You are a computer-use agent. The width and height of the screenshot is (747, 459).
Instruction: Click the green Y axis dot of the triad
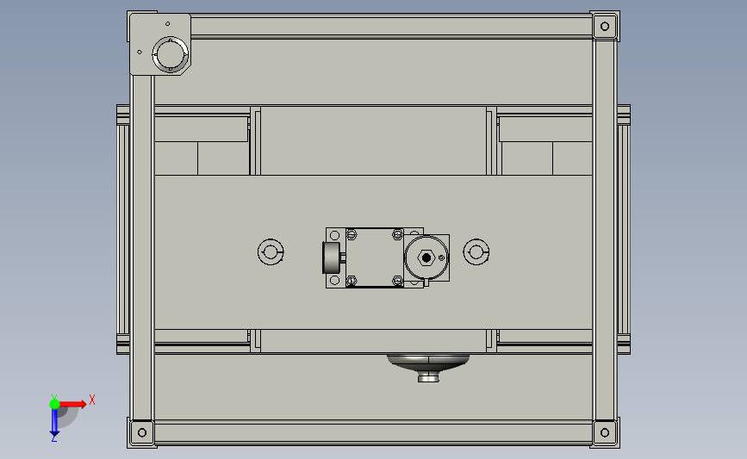click(54, 404)
